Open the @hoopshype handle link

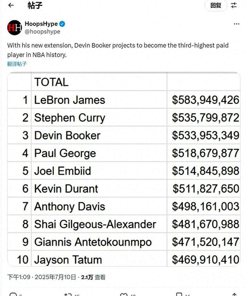[42, 31]
